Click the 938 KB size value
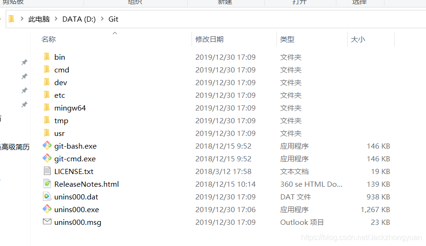The width and height of the screenshot is (426, 246). tap(378, 197)
